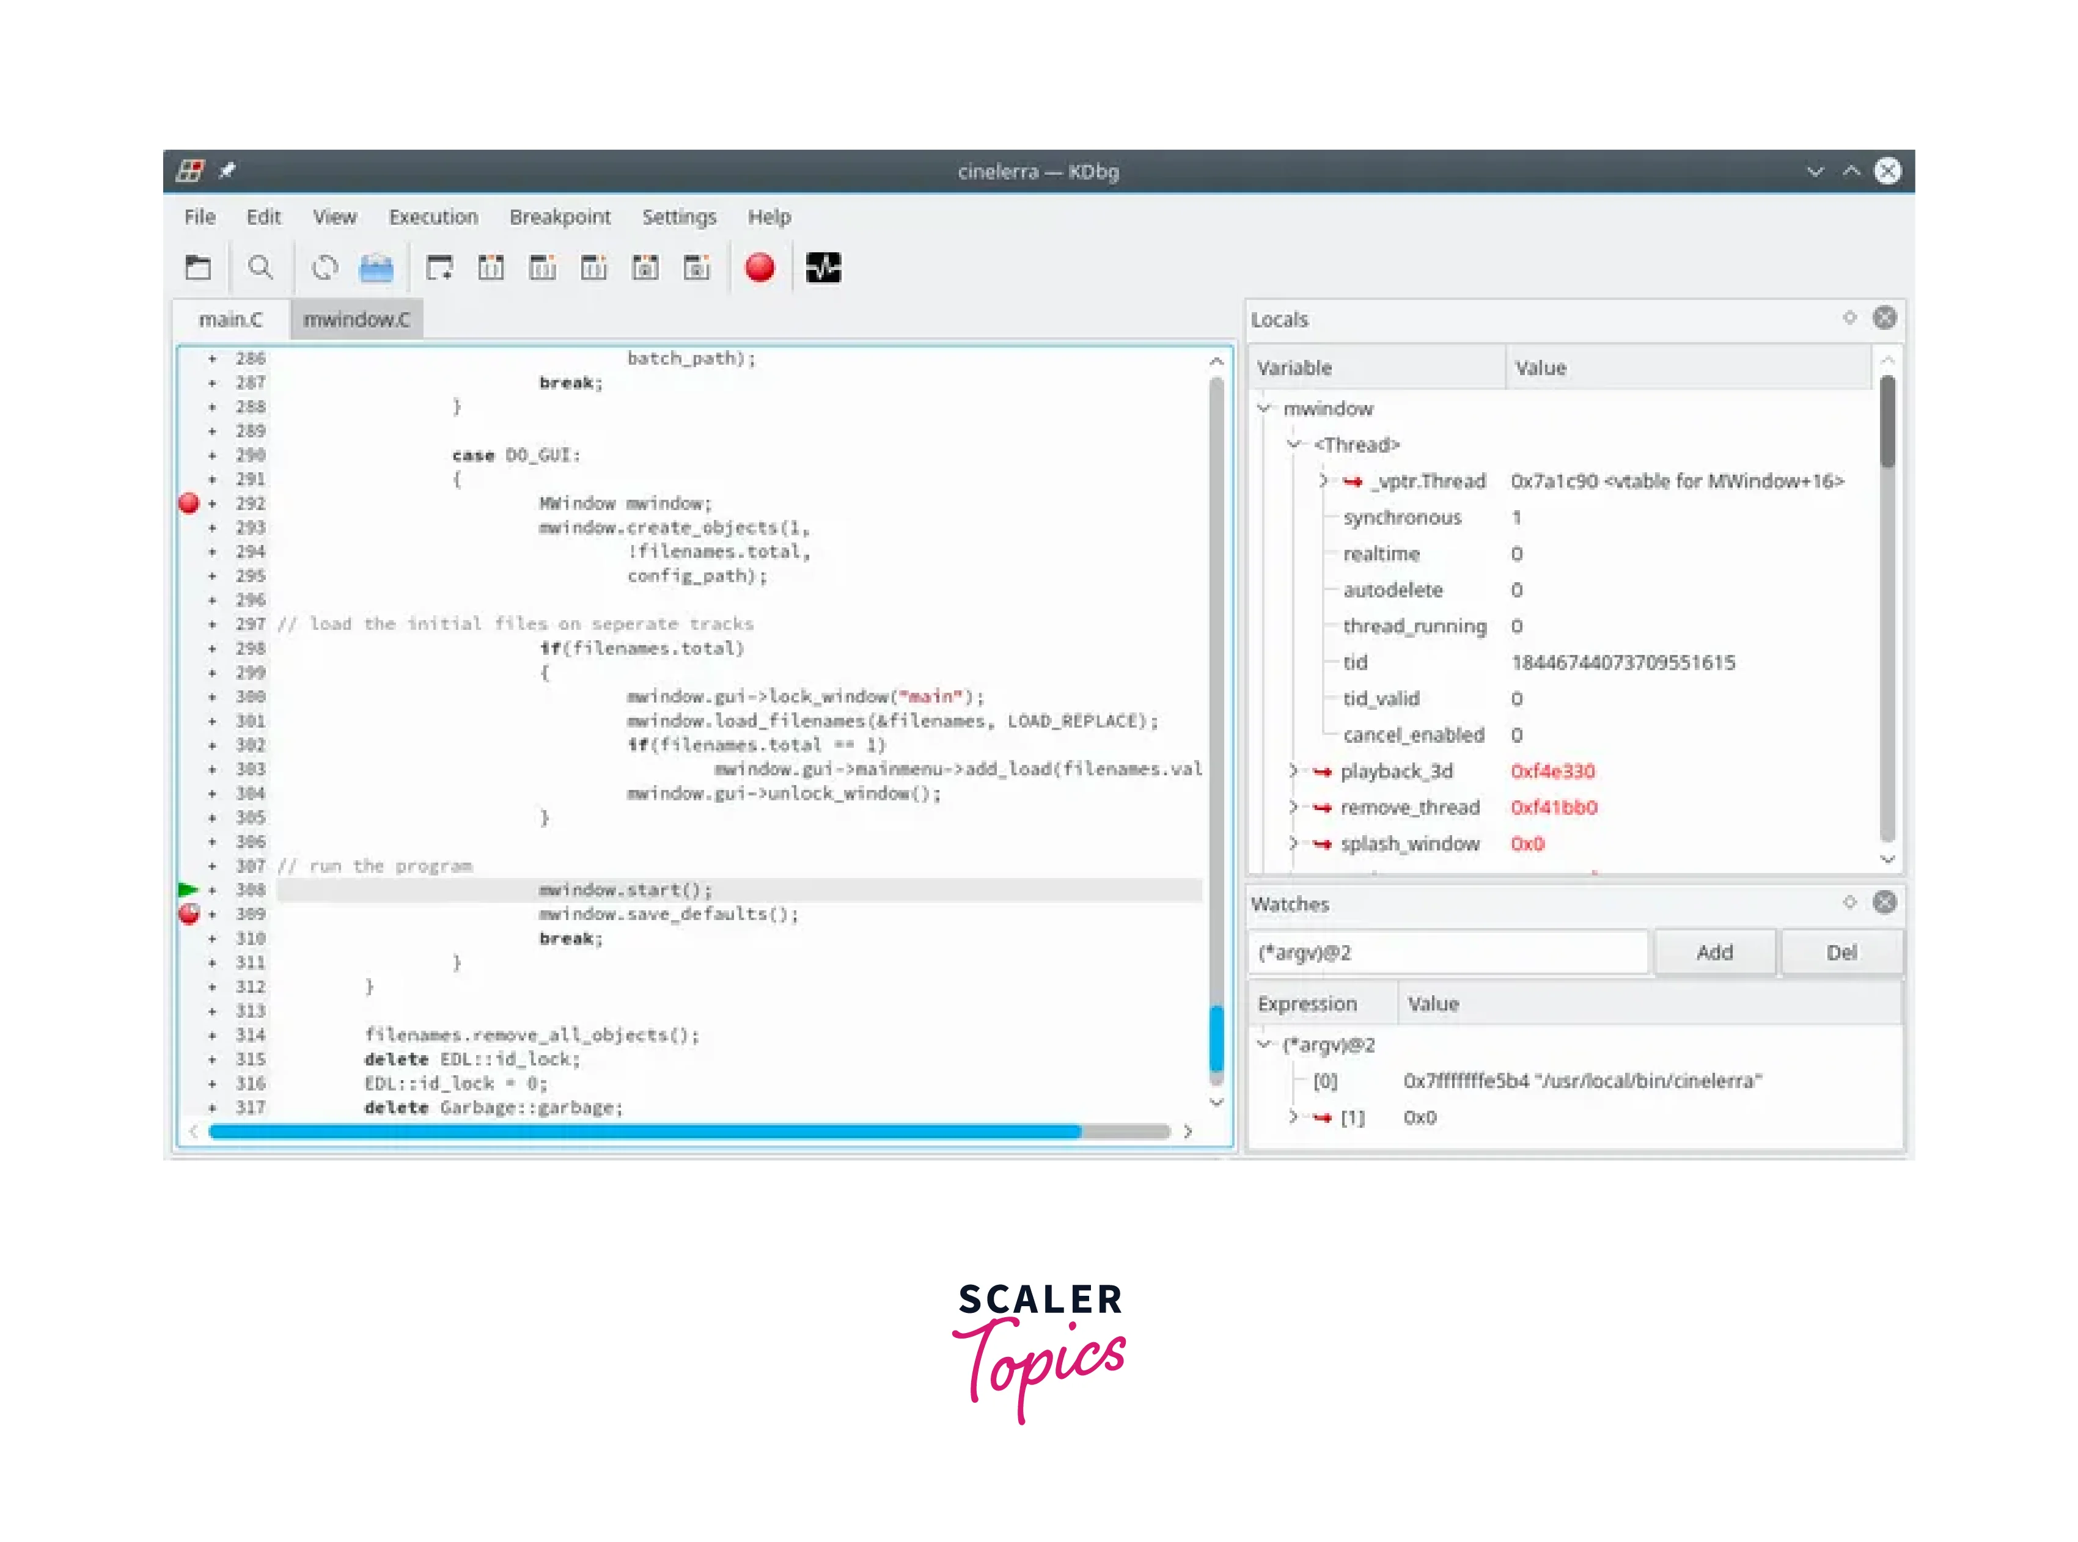Expand the remove_thread pointer variable
The width and height of the screenshot is (2078, 1542).
[1293, 808]
